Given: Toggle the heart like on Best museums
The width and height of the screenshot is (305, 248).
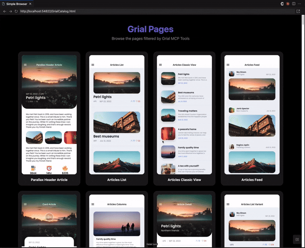Looking at the screenshot, I should (137, 140).
